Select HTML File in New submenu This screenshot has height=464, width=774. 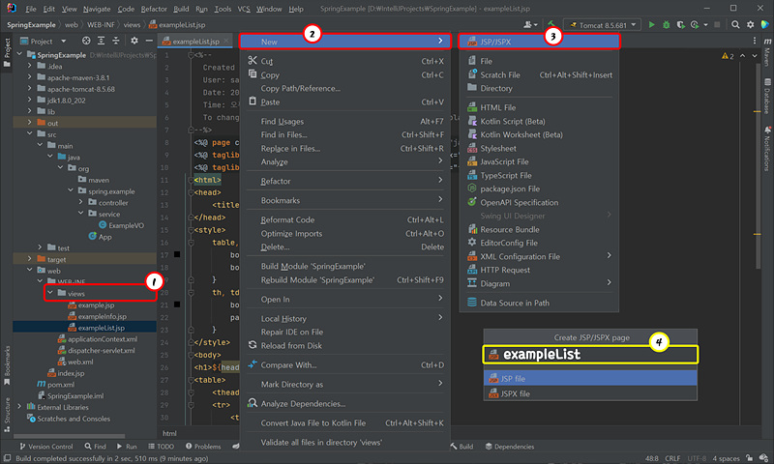(539, 107)
